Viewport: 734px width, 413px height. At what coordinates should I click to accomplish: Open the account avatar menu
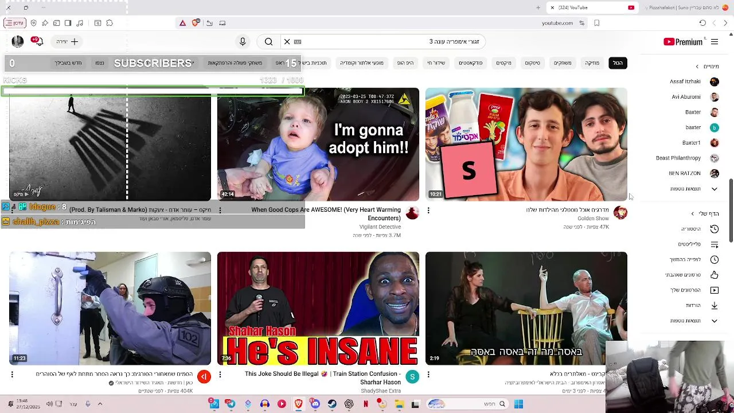[x=18, y=42]
